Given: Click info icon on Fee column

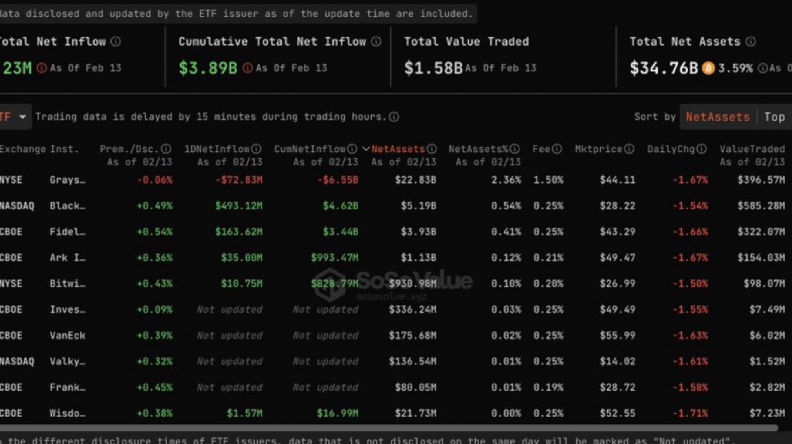Looking at the screenshot, I should 557,149.
